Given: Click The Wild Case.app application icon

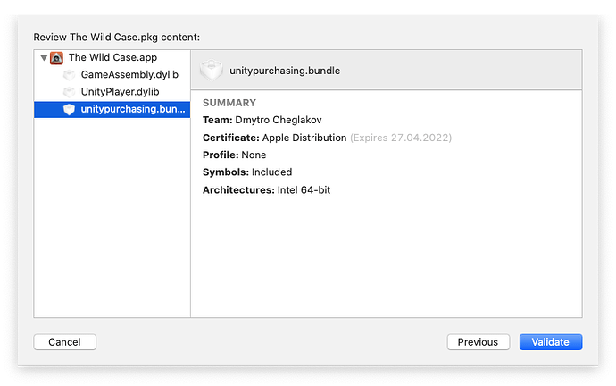Looking at the screenshot, I should click(55, 58).
